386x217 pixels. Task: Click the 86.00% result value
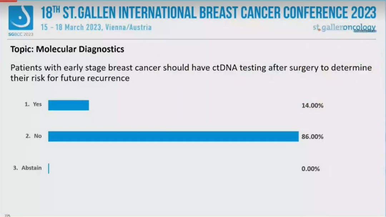coord(312,137)
